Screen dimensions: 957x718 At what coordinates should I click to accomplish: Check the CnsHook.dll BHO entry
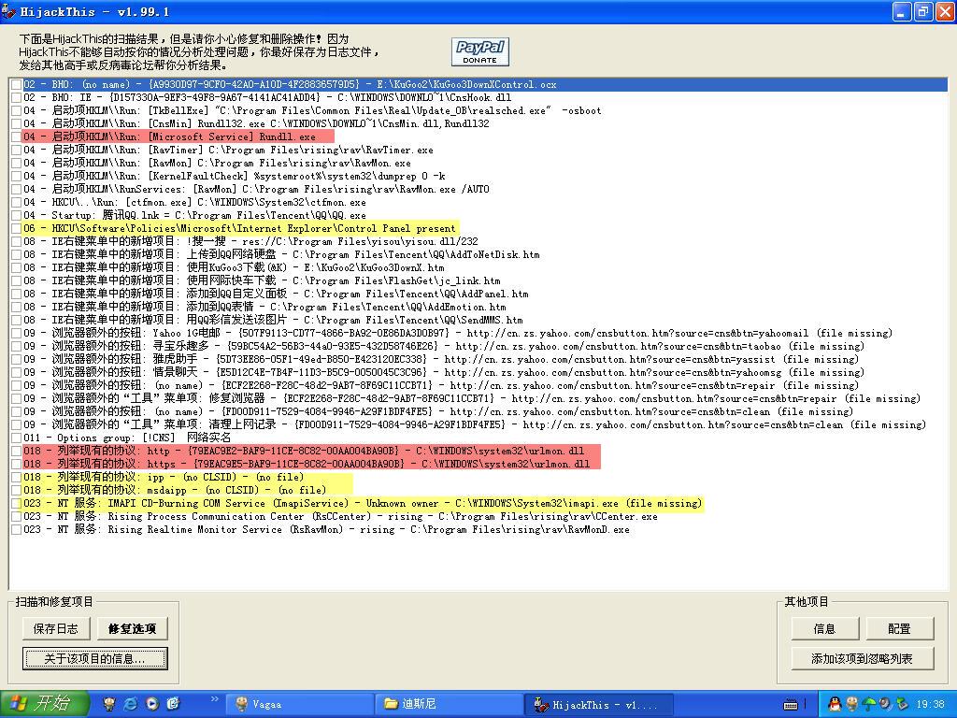pyautogui.click(x=17, y=97)
